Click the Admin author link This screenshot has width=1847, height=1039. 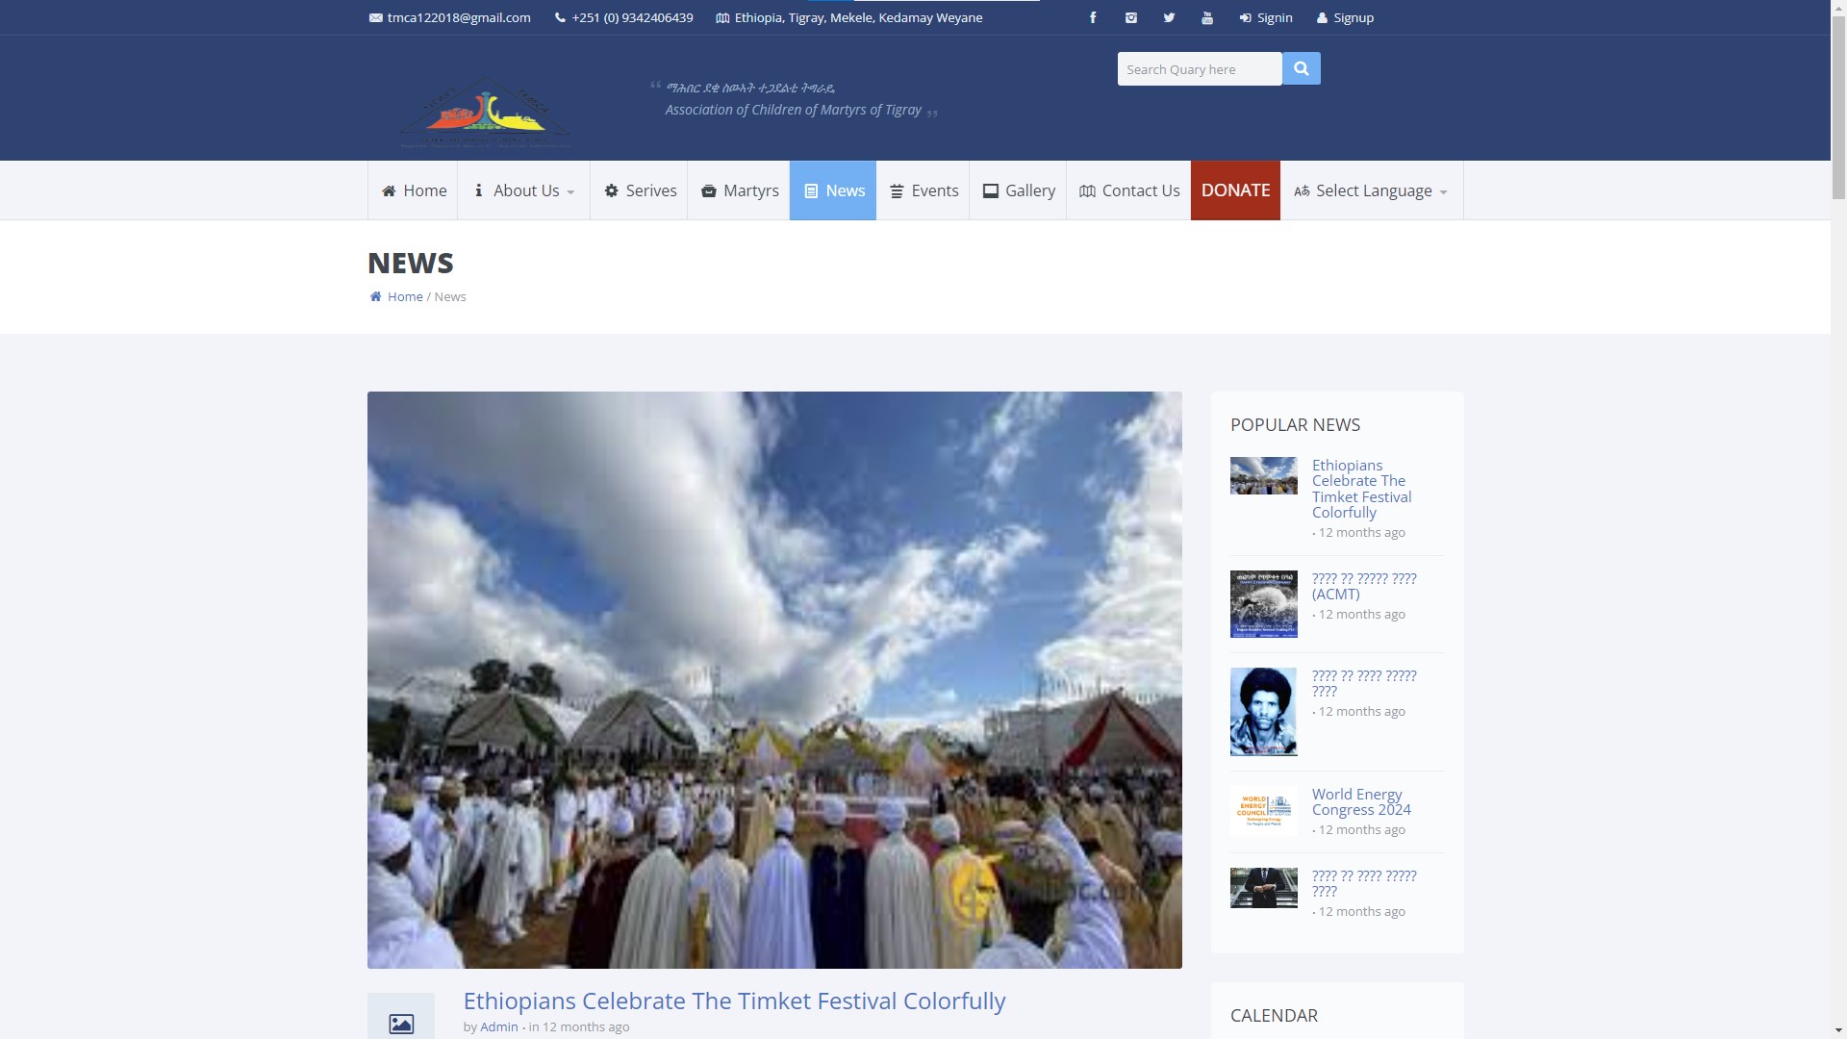[498, 1026]
